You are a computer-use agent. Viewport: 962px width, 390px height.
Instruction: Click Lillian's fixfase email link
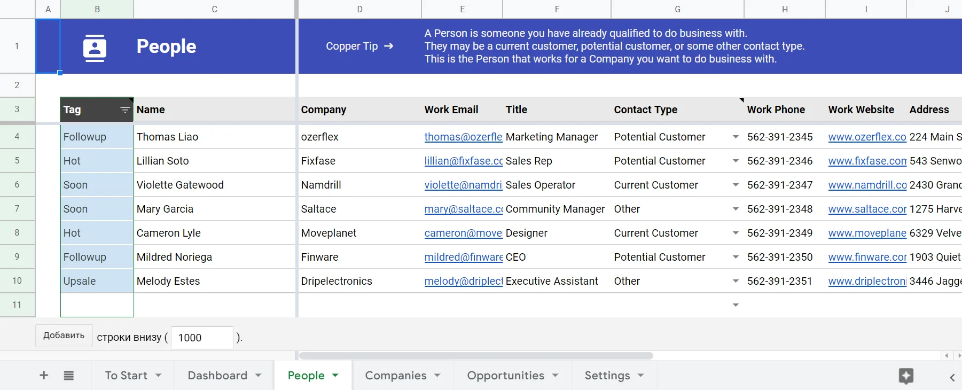[x=463, y=161]
